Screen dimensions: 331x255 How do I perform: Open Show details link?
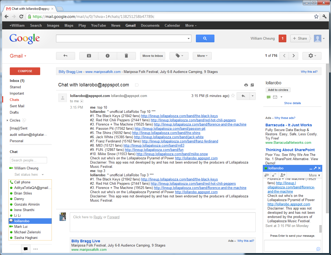coord(292,103)
